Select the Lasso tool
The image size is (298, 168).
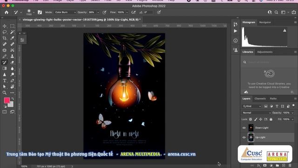(5, 32)
